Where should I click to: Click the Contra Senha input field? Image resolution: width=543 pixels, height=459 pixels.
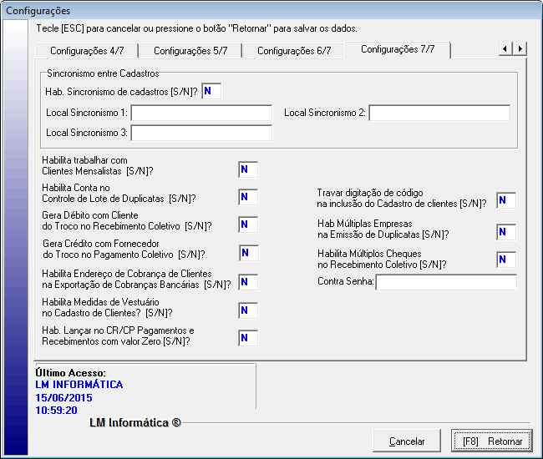pyautogui.click(x=446, y=282)
